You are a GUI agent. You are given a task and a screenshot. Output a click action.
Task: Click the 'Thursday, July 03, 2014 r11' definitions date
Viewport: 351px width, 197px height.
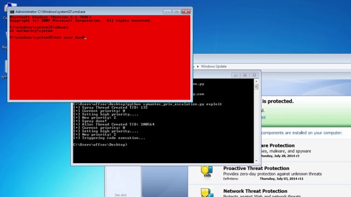pos(281,179)
